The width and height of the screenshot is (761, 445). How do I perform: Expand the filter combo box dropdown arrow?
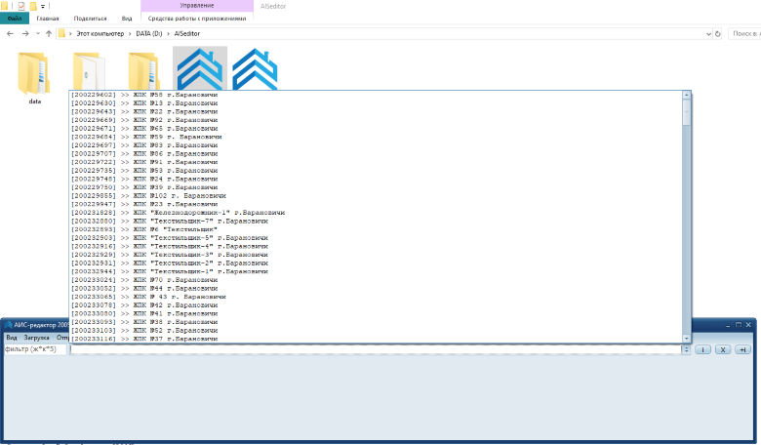(686, 349)
